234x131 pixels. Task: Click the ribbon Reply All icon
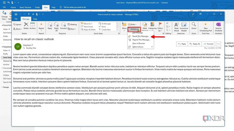tap(56, 27)
